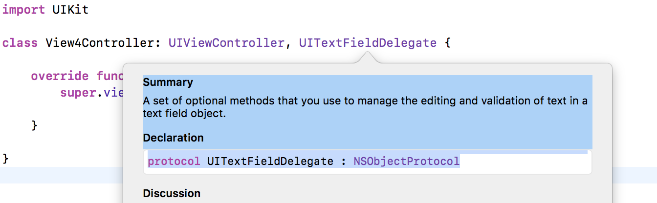Click the Summary heading in the popover

tap(168, 82)
